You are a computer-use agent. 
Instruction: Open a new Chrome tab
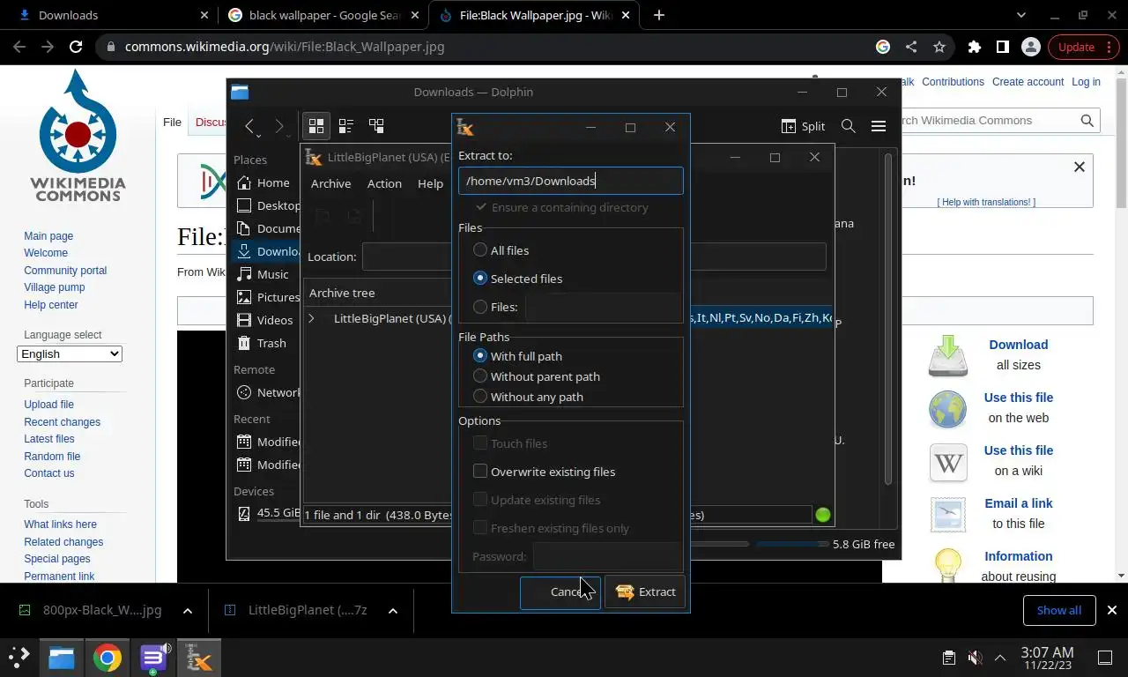pyautogui.click(x=658, y=15)
